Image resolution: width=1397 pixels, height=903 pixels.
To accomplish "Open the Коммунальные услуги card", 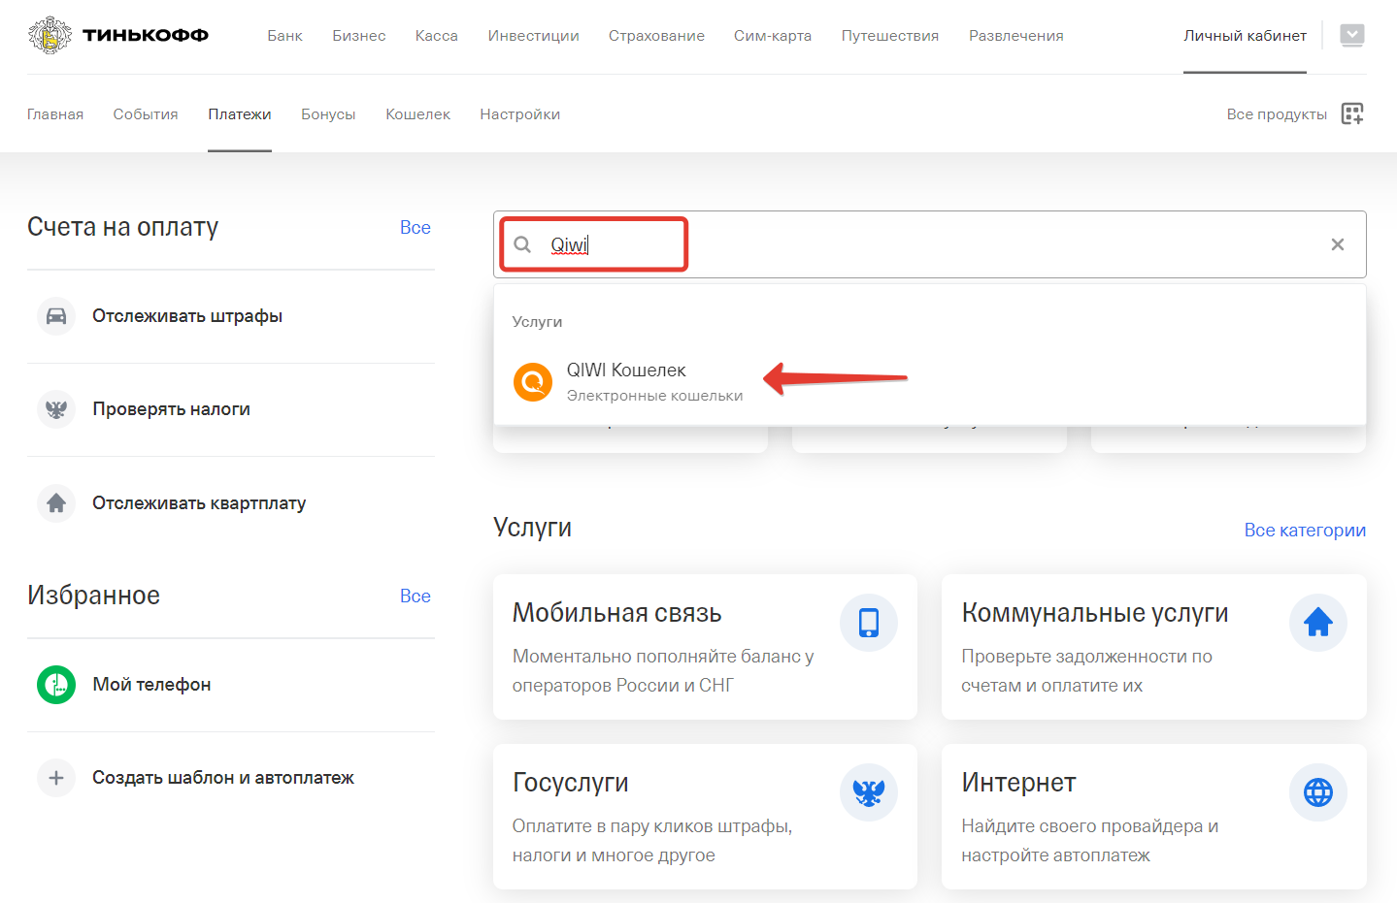I will [1154, 647].
